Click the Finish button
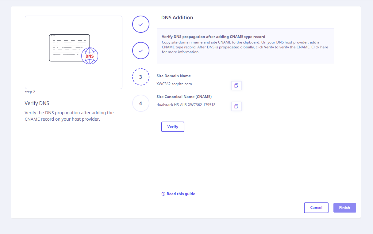The width and height of the screenshot is (373, 234). pos(344,208)
